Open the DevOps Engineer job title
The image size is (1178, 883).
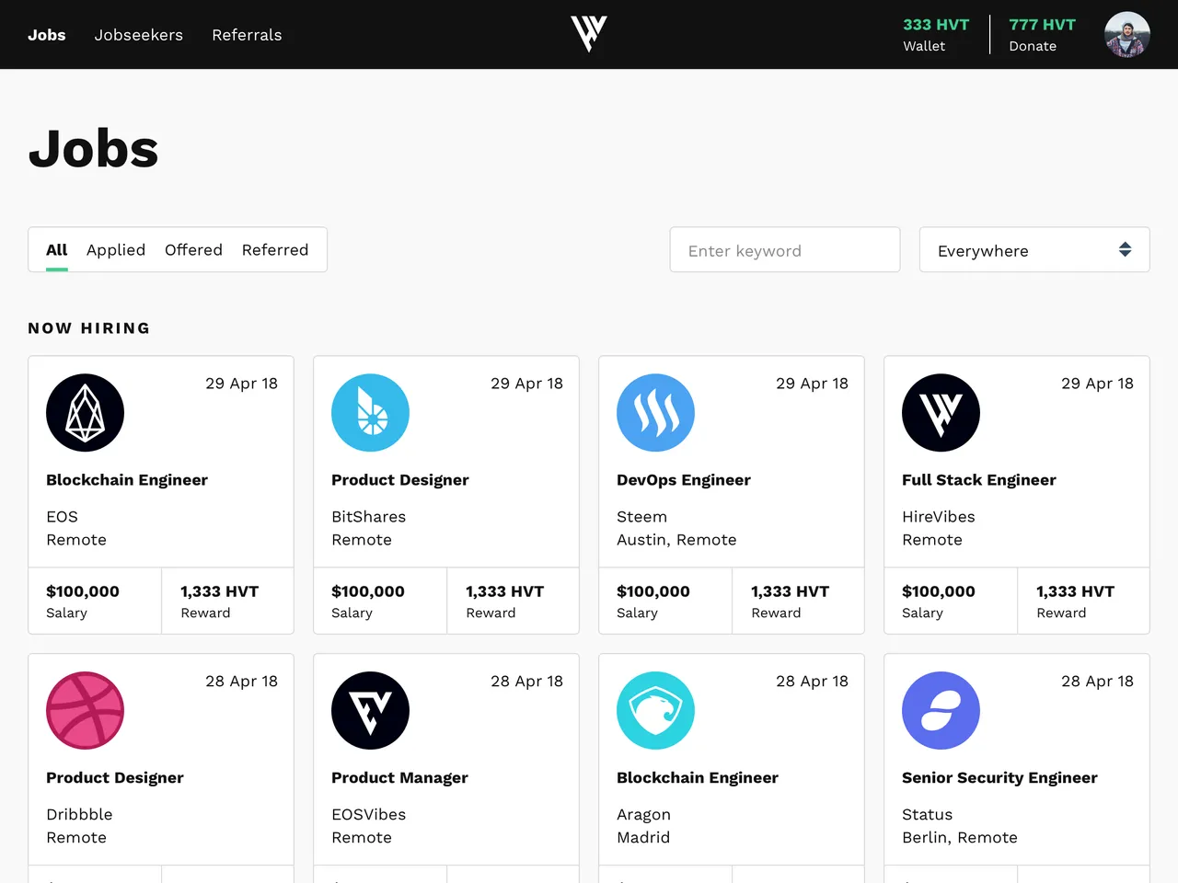684,480
